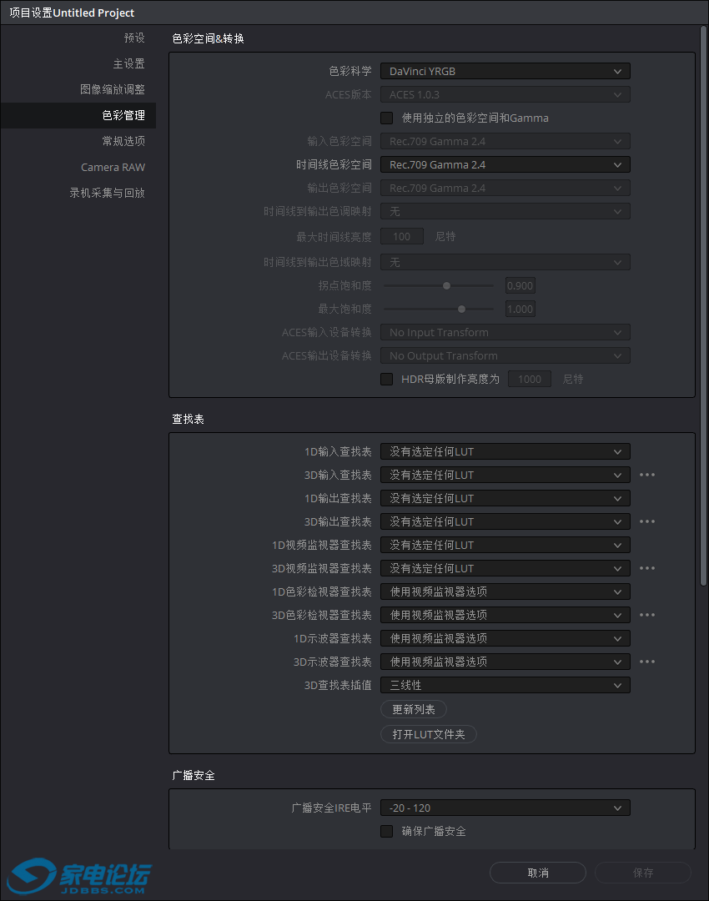Click the ellipsis icon beside 3D输入查找表

click(x=647, y=475)
